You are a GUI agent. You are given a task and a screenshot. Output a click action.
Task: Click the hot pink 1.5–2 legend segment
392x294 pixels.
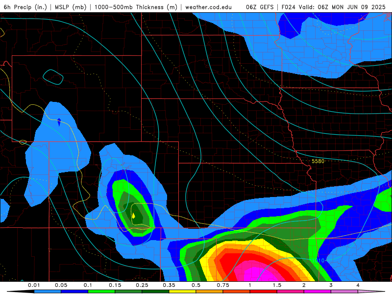point(291,292)
